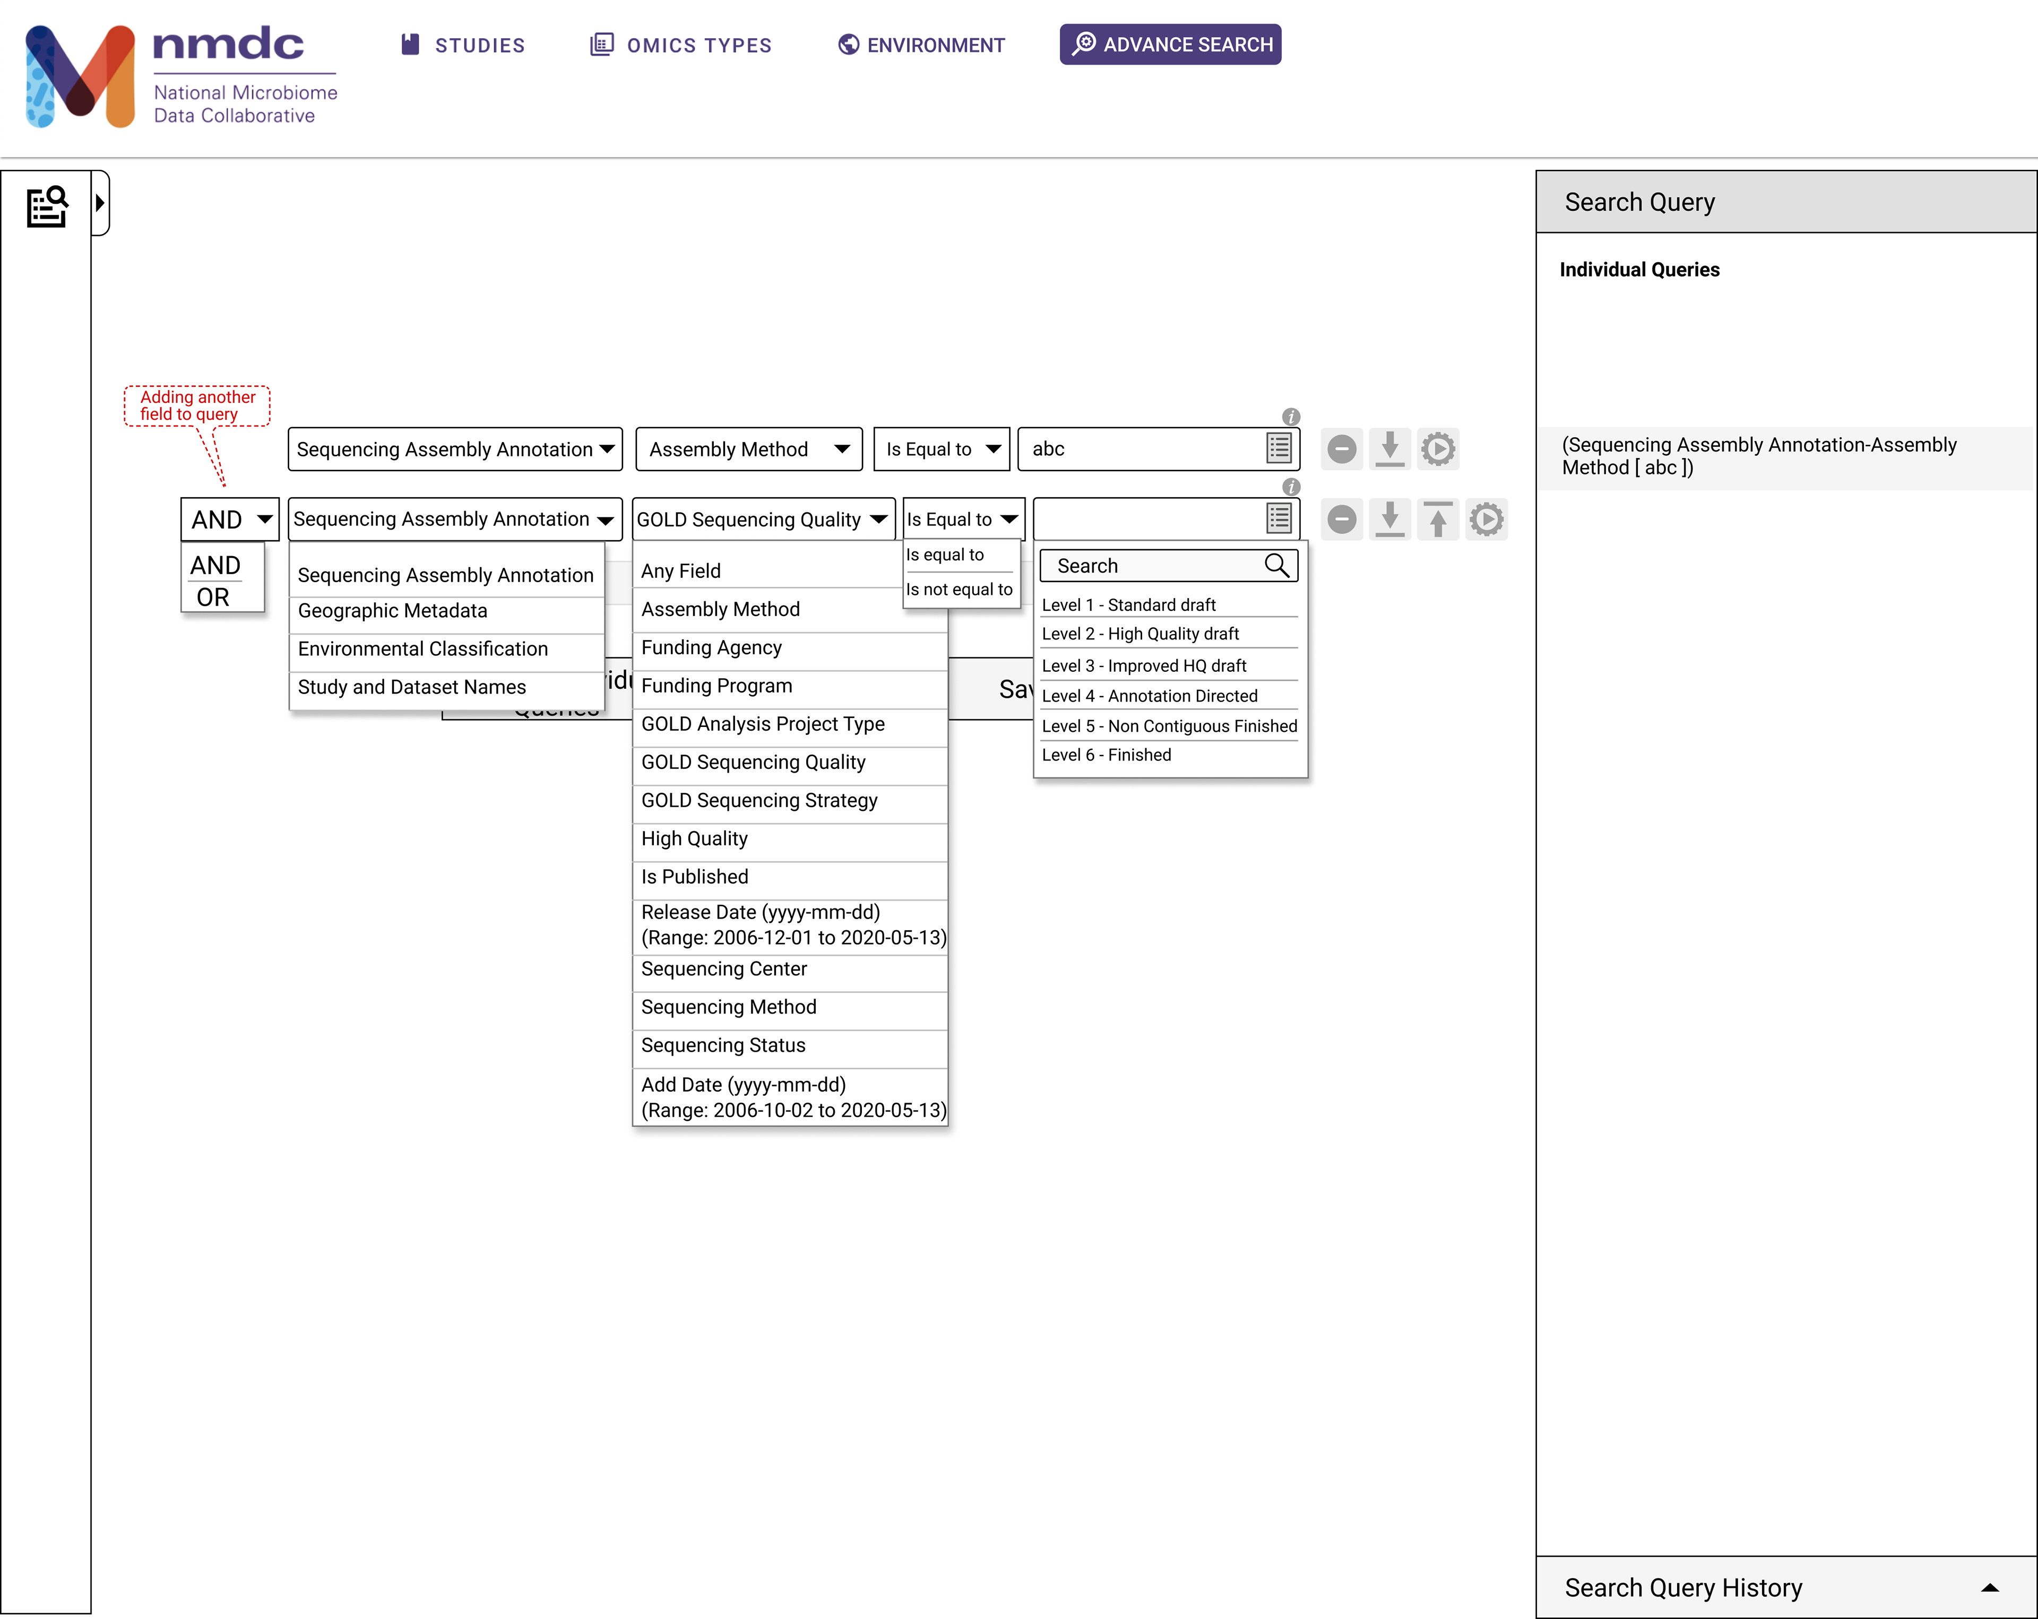Open the Studies page
The height and width of the screenshot is (1619, 2038).
pyautogui.click(x=462, y=45)
